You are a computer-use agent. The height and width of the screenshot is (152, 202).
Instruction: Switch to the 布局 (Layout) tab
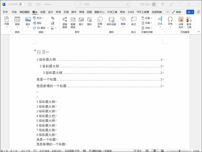[58, 12]
